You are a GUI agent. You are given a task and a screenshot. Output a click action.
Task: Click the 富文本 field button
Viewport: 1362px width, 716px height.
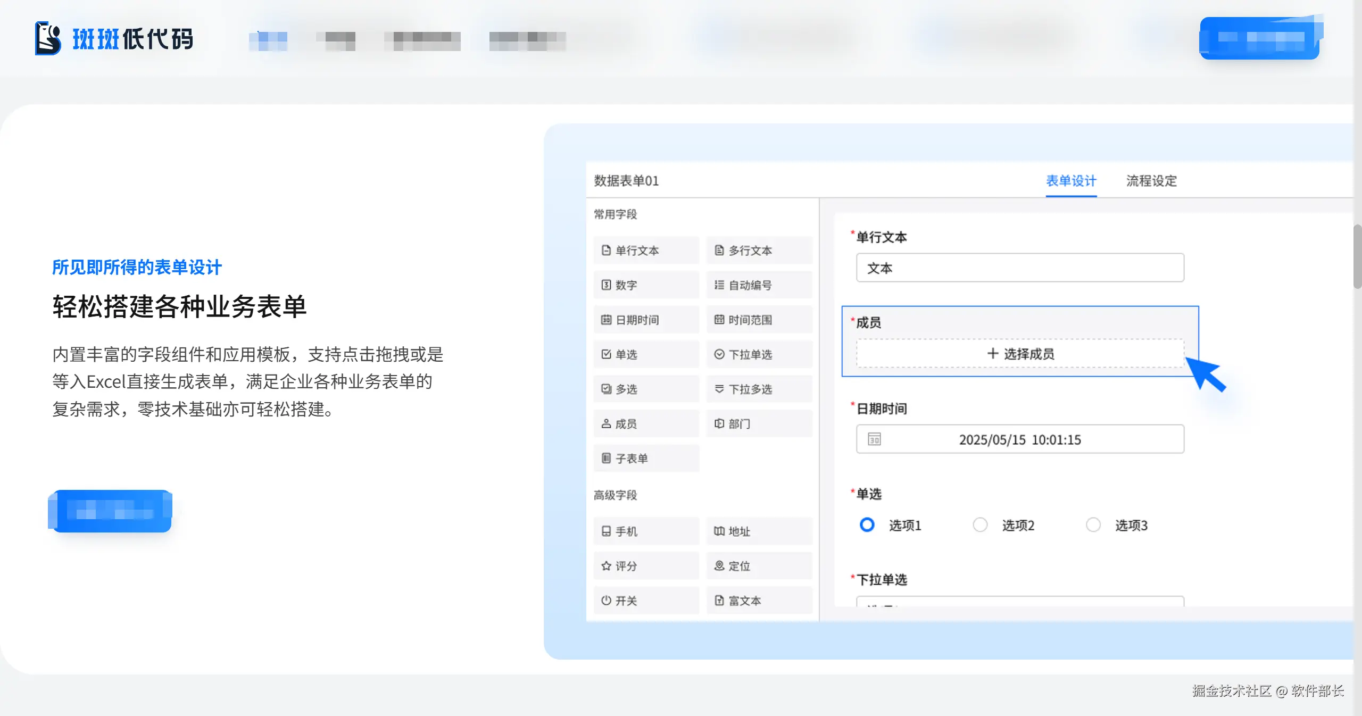(x=759, y=600)
